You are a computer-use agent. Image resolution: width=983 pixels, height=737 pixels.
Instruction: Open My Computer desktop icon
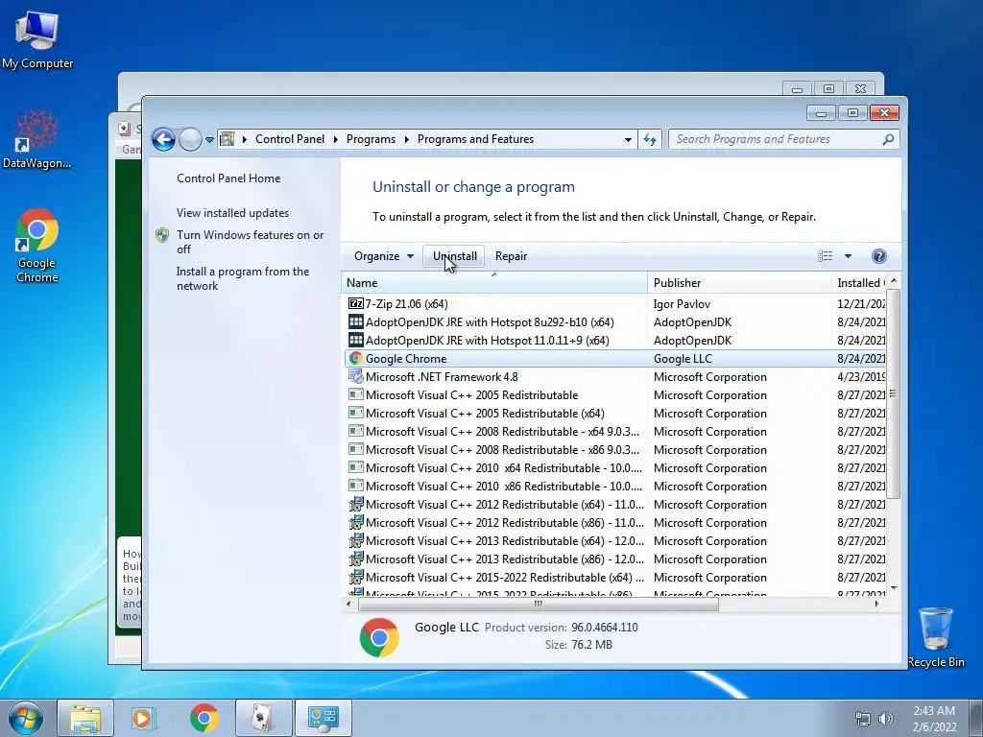37,40
